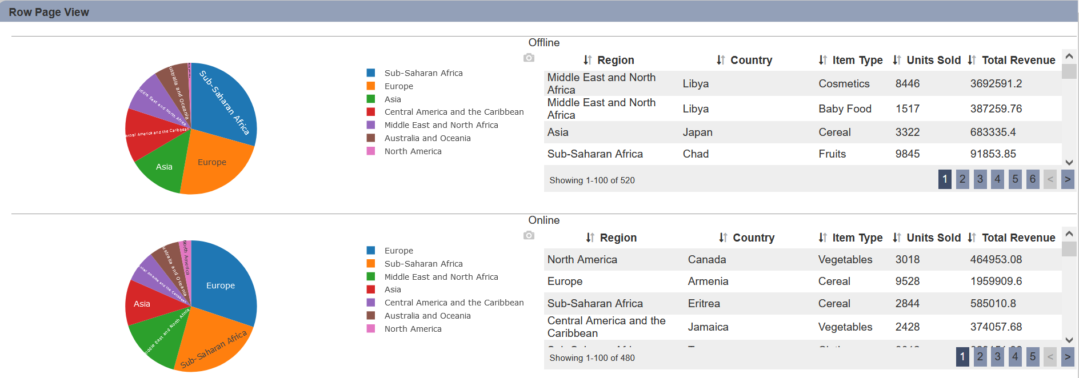The width and height of the screenshot is (1079, 378).
Task: Select Jamaica cell in Online table
Action: pos(708,327)
